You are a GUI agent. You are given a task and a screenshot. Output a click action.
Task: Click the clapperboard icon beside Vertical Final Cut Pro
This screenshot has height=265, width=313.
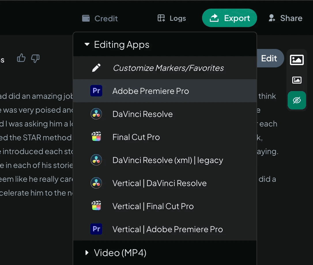pyautogui.click(x=96, y=206)
